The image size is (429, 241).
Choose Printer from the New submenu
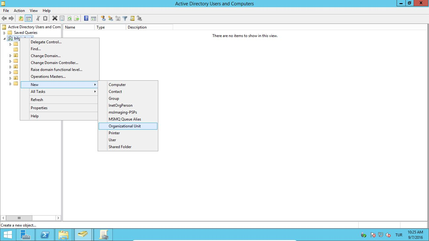point(128,133)
